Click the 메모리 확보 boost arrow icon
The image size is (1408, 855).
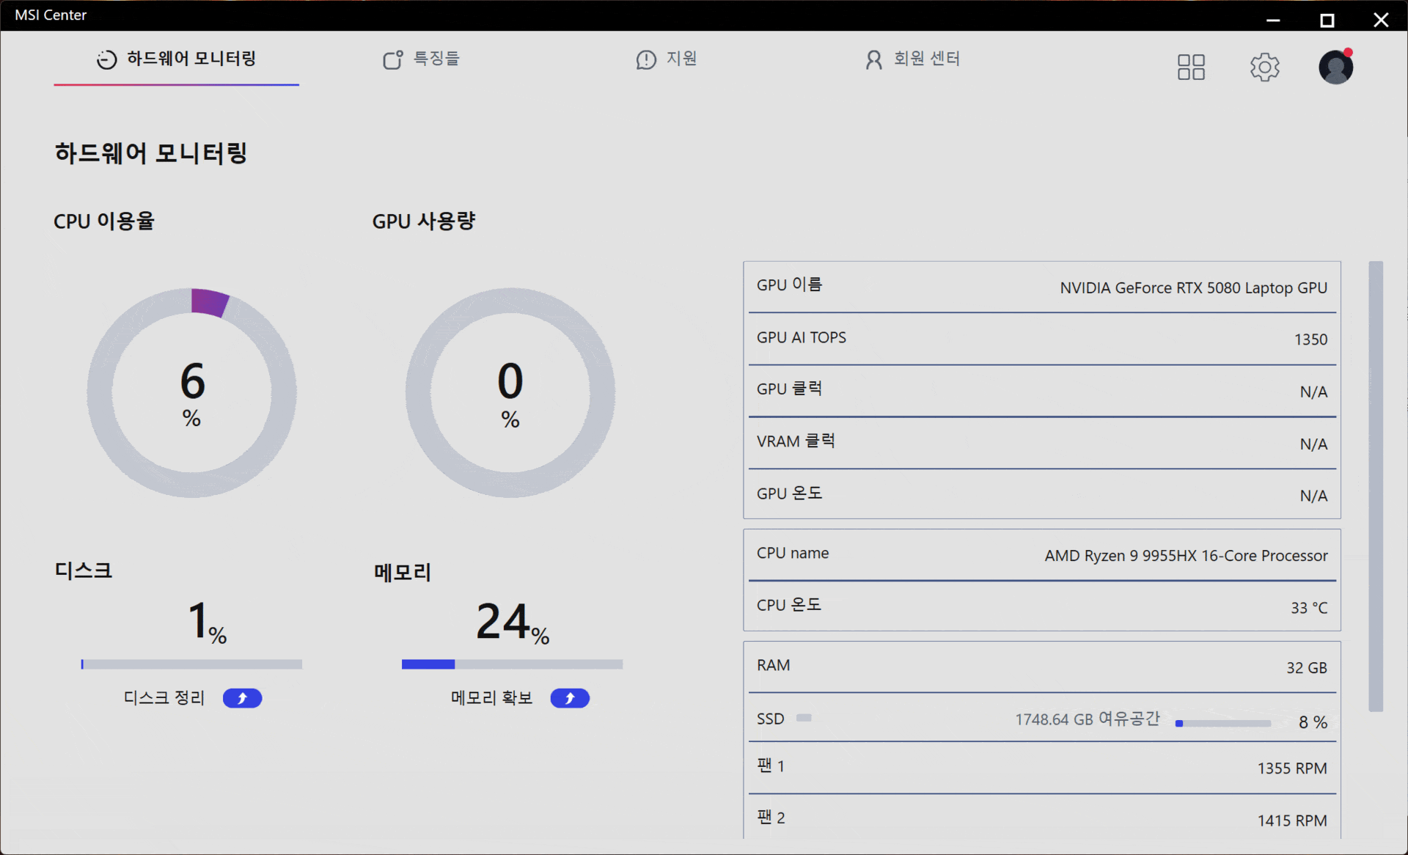click(570, 698)
